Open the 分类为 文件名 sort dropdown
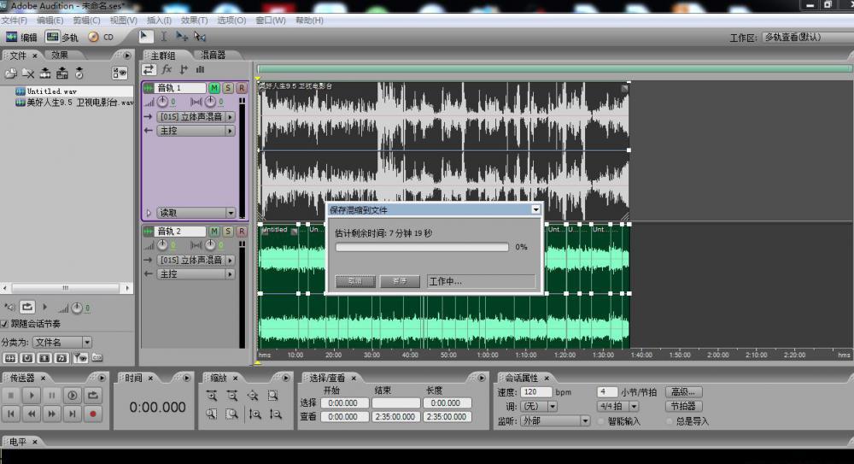Screen dimensions: 854x464 (x=62, y=343)
